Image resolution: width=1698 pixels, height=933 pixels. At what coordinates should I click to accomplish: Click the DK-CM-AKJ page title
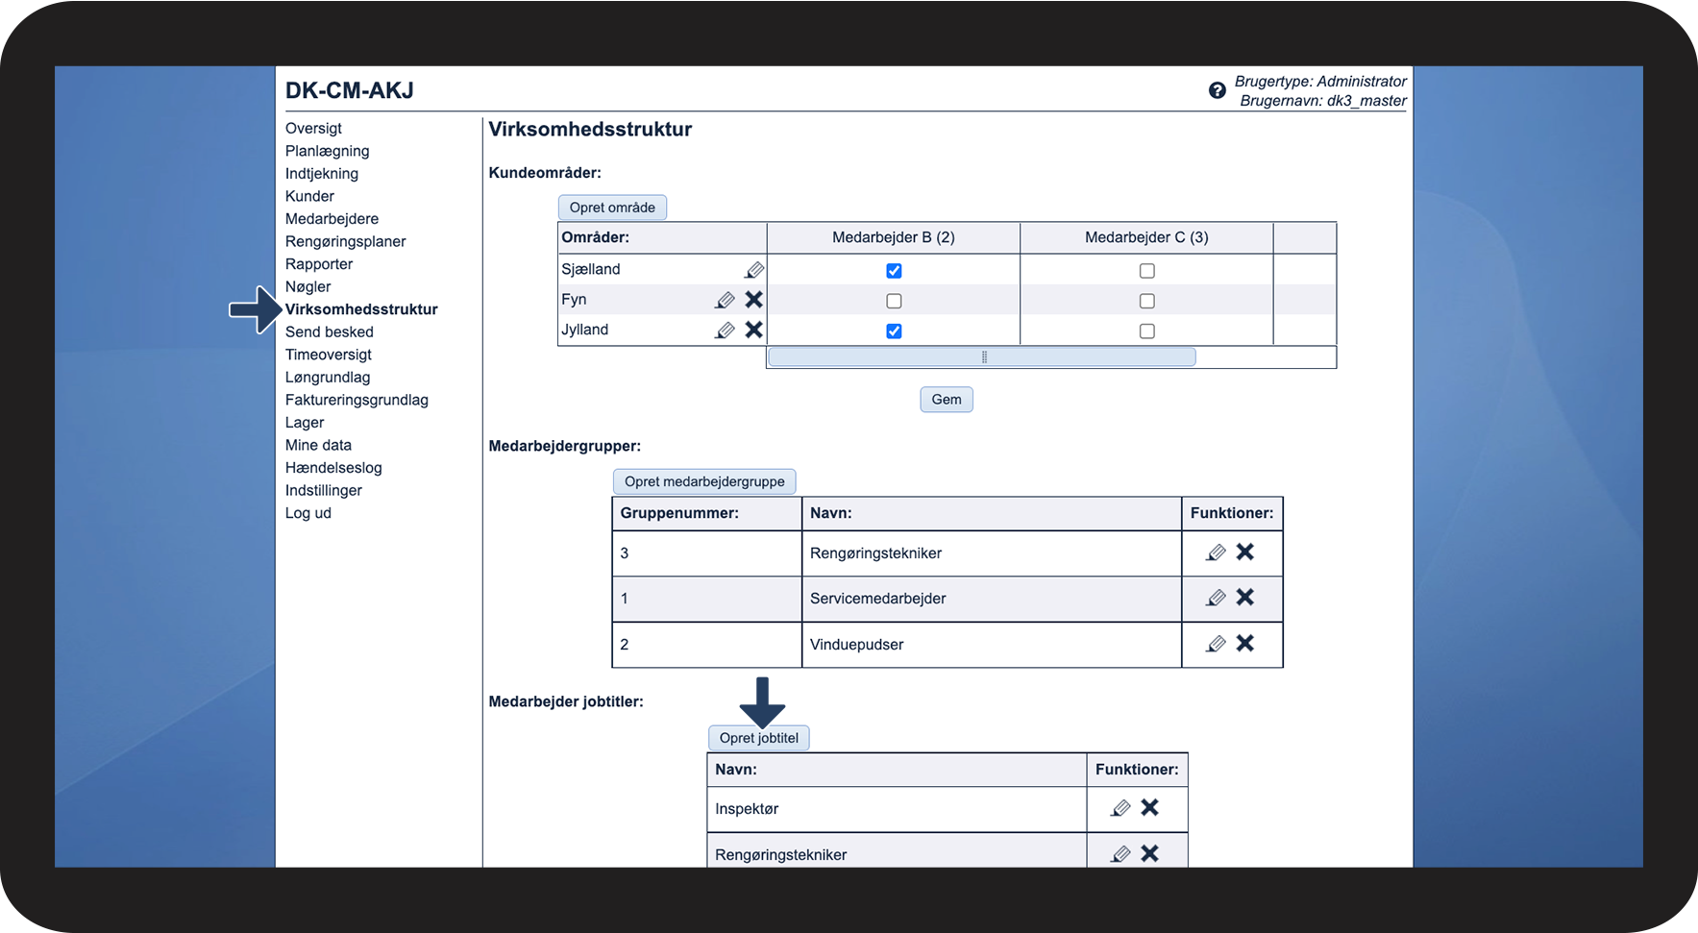point(350,91)
